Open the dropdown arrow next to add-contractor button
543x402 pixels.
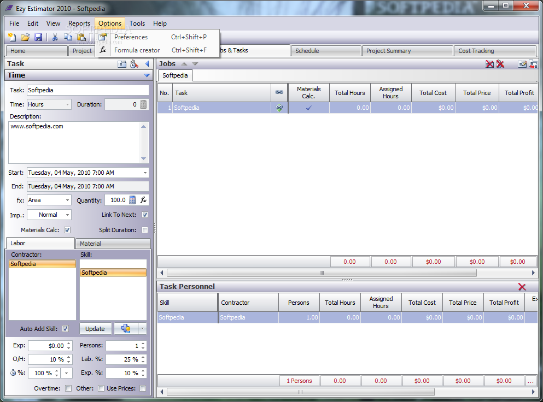(x=142, y=329)
